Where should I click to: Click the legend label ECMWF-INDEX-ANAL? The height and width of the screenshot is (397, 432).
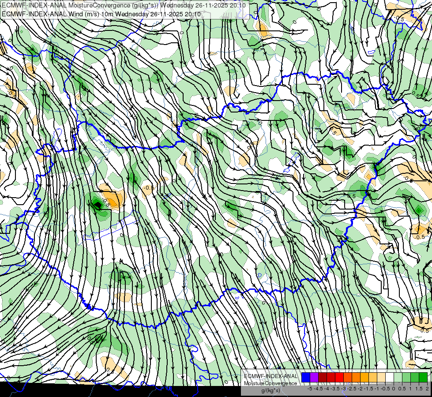tap(271, 376)
